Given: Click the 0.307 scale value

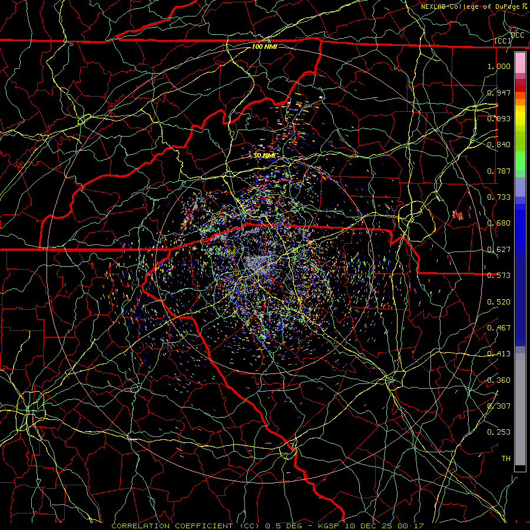Looking at the screenshot, I should [x=499, y=406].
